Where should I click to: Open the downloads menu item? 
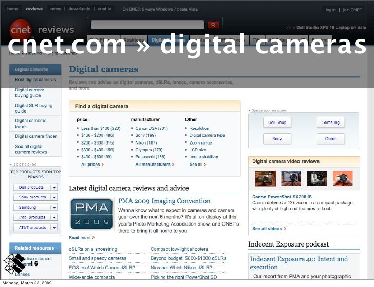[80, 9]
